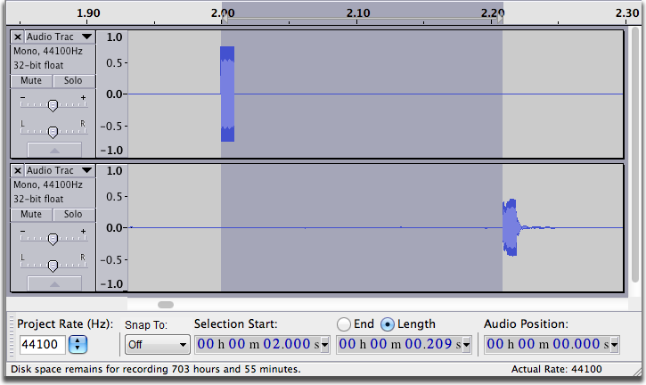Collapse second track using bottom triangle button

tap(54, 283)
